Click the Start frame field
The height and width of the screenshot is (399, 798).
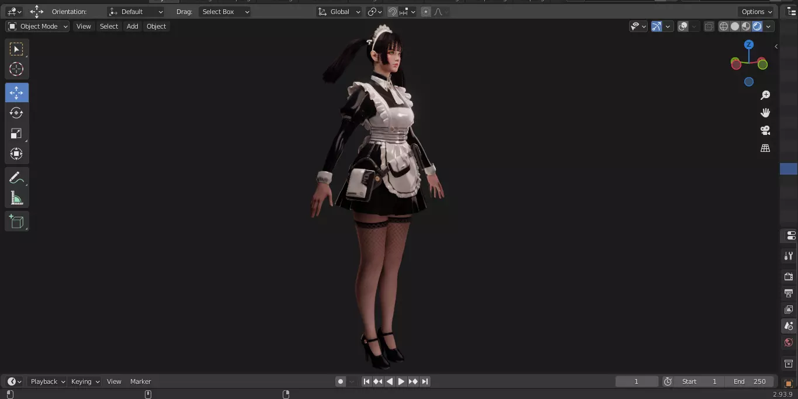pyautogui.click(x=699, y=381)
